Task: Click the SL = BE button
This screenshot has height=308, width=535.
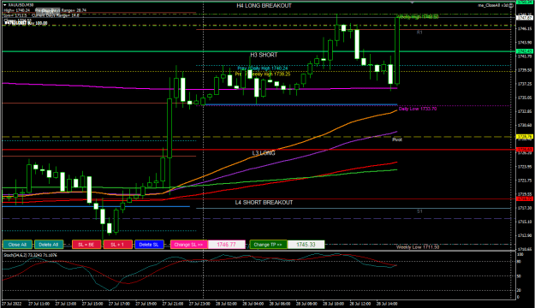Action: pyautogui.click(x=86, y=245)
